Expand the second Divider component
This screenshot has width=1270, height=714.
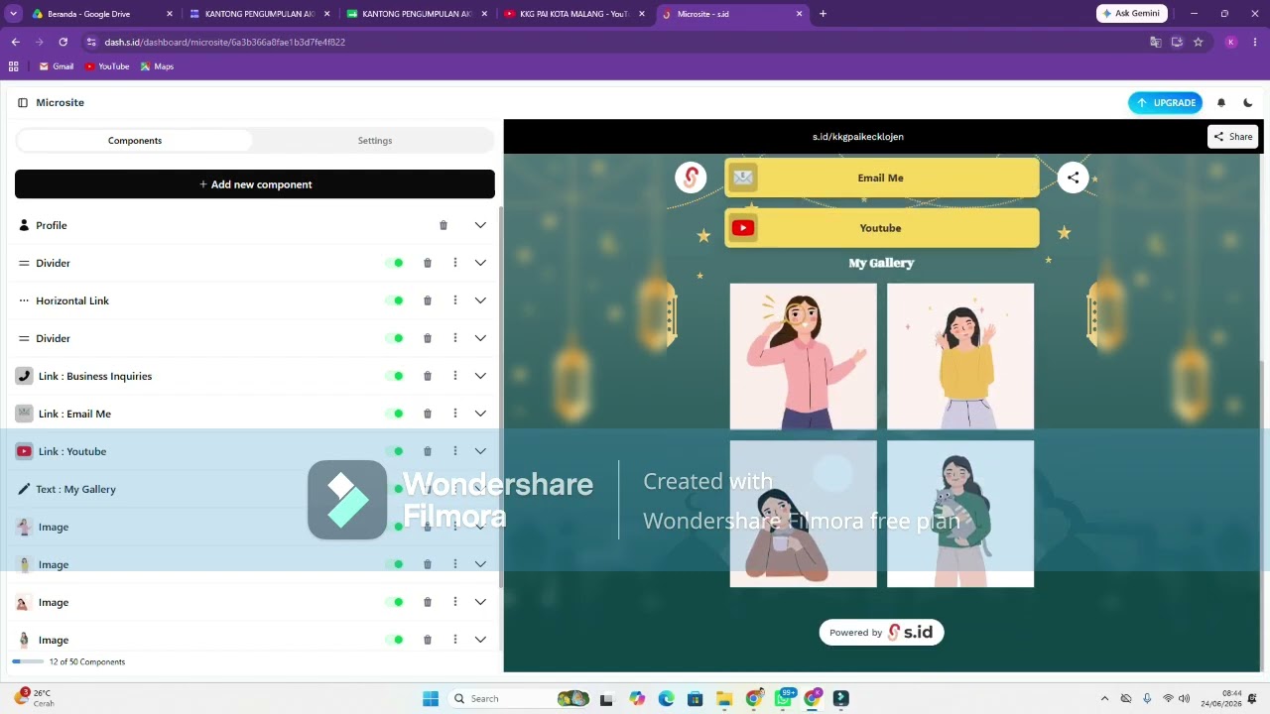(480, 338)
